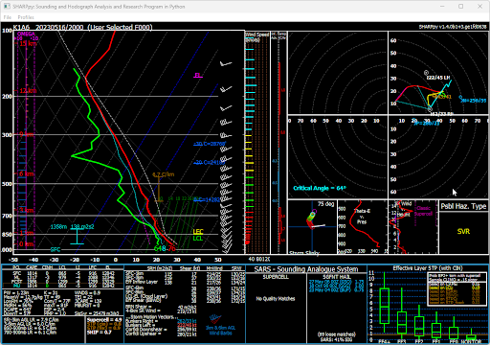Image resolution: width=490 pixels, height=345 pixels.
Task: Click the Critical Angle text on hodograph
Action: point(320,188)
